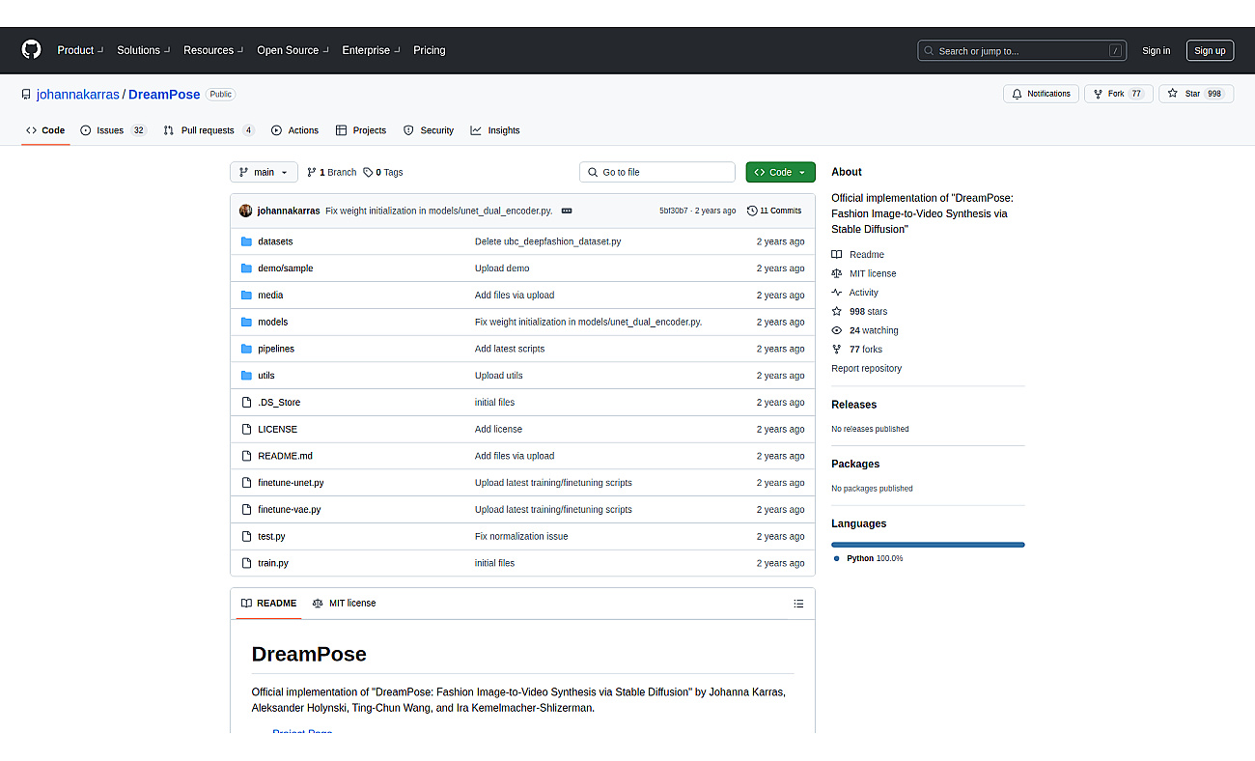Screen dimensions: 1255x761
Task: Open the models folder
Action: pos(272,322)
